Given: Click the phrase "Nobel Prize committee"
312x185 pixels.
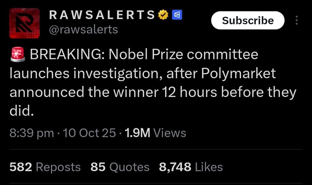Looking at the screenshot, I should click(183, 55).
